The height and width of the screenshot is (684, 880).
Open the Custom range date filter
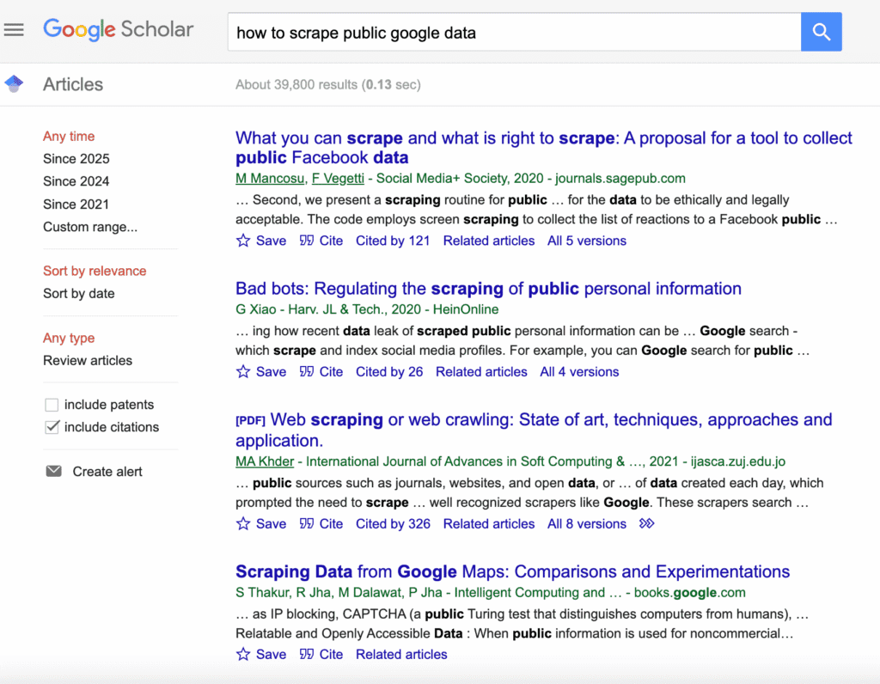[x=90, y=227]
